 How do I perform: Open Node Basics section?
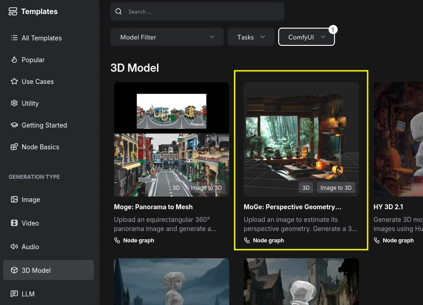tap(49, 147)
